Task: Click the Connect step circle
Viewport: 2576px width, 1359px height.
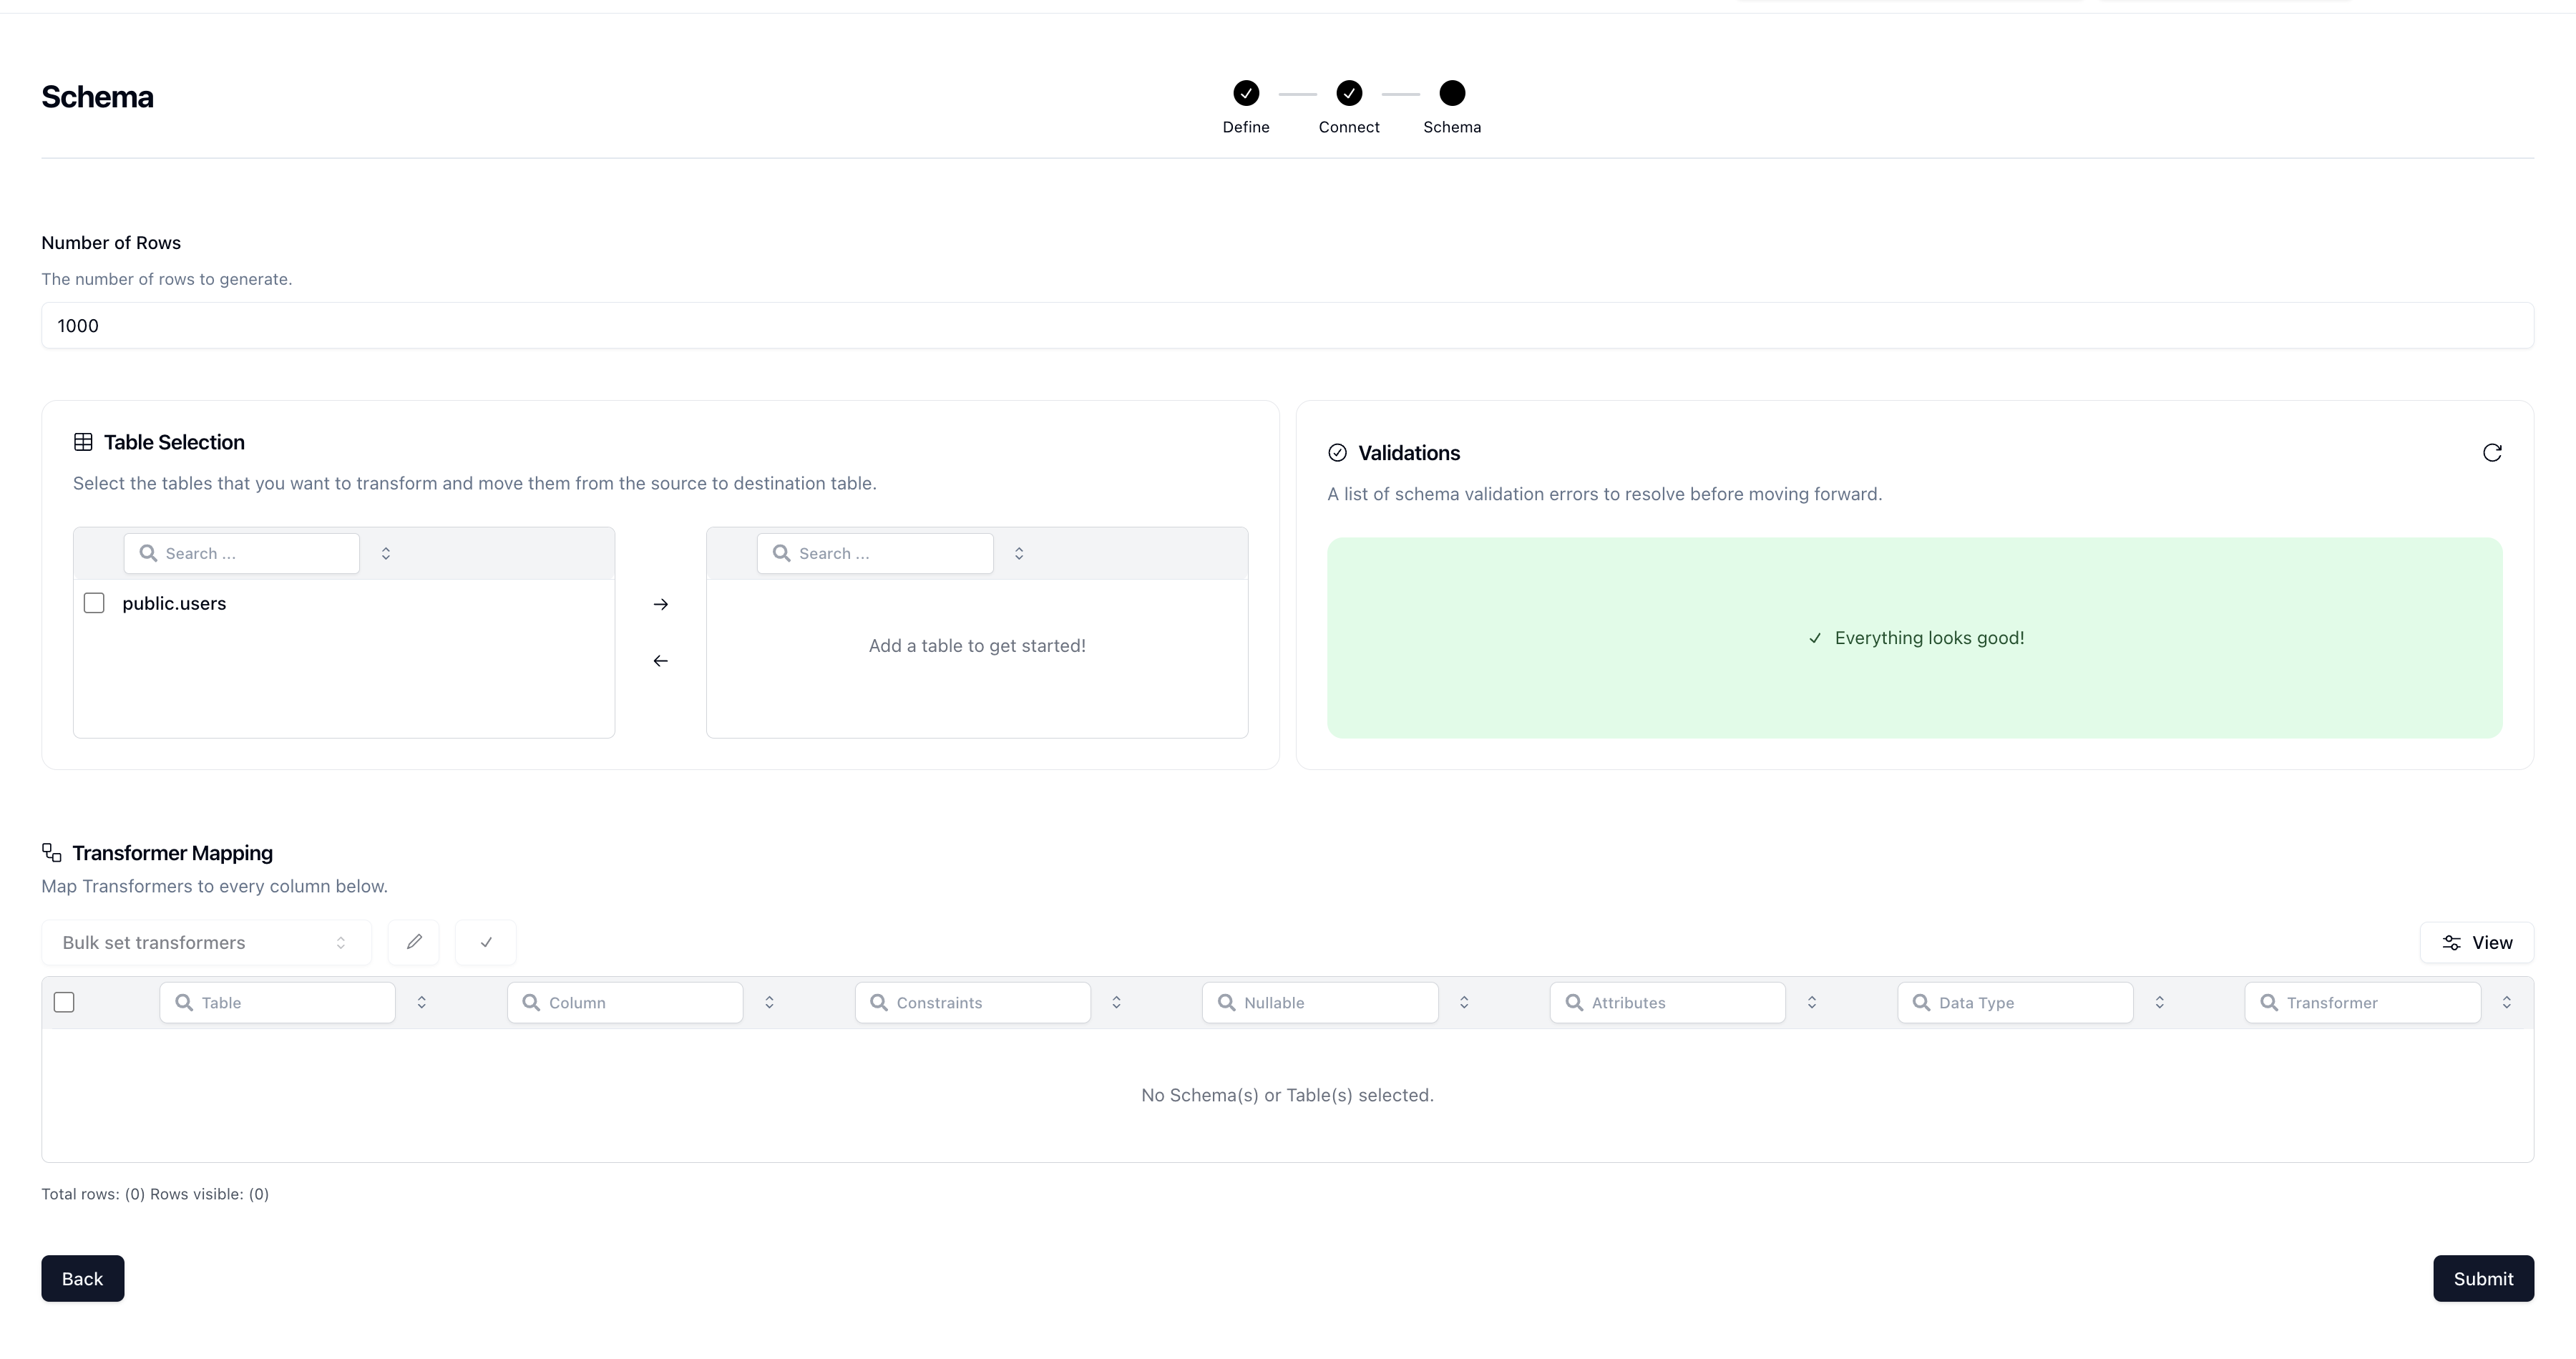Action: [1349, 93]
